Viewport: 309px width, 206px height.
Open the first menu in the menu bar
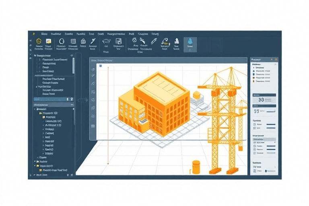pyautogui.click(x=44, y=34)
